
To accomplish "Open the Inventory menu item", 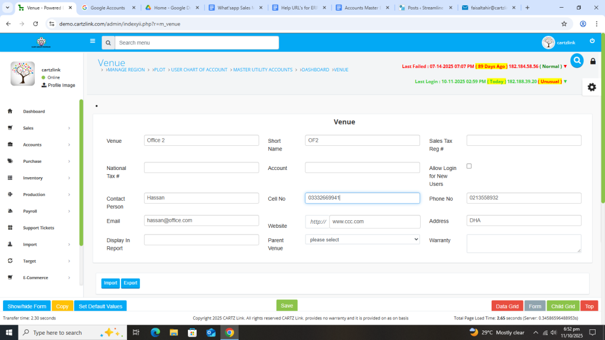I will click(33, 178).
